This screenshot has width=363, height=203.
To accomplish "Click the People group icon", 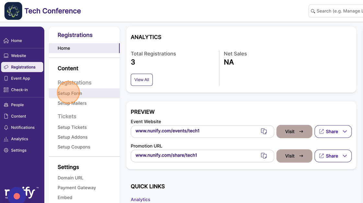I will coord(6,105).
